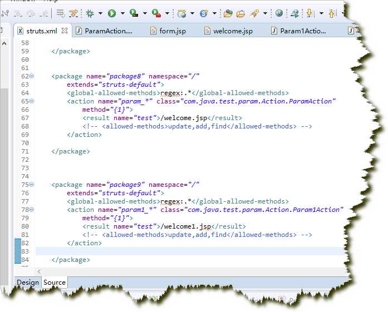
Task: Click method="{1}" on line 66
Action: (106, 110)
